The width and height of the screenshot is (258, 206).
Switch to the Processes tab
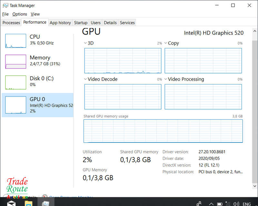point(11,23)
